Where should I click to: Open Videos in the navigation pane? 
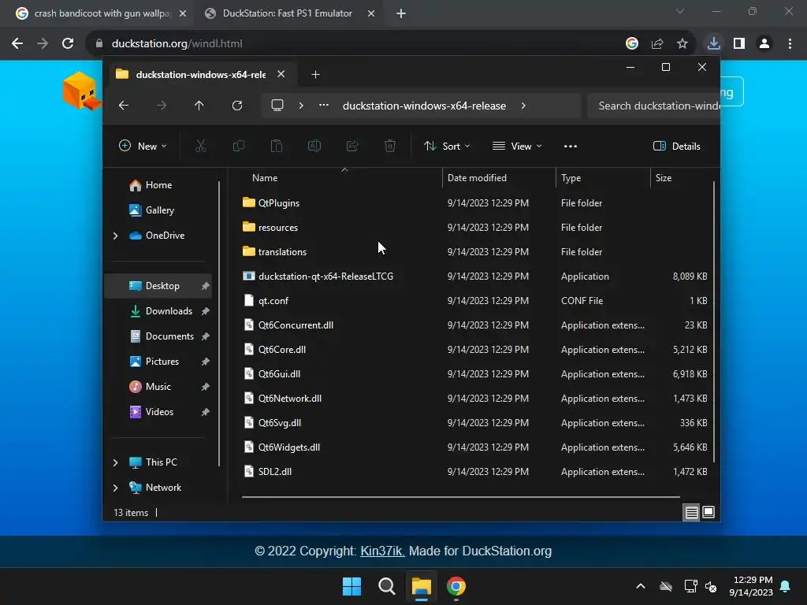(158, 412)
